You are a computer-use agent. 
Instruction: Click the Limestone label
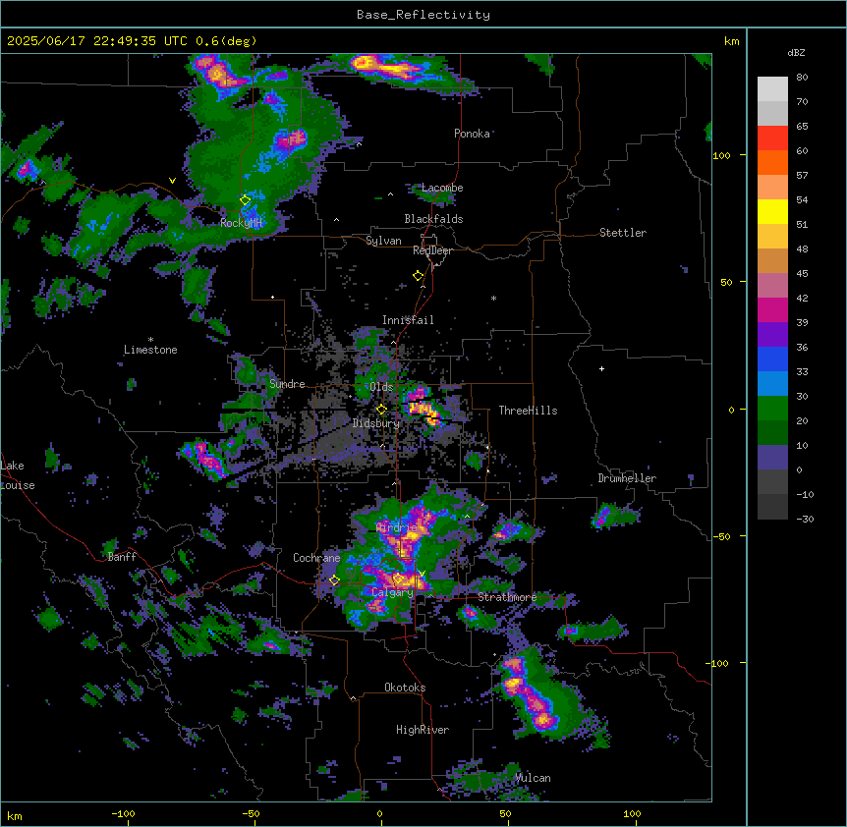(x=150, y=350)
